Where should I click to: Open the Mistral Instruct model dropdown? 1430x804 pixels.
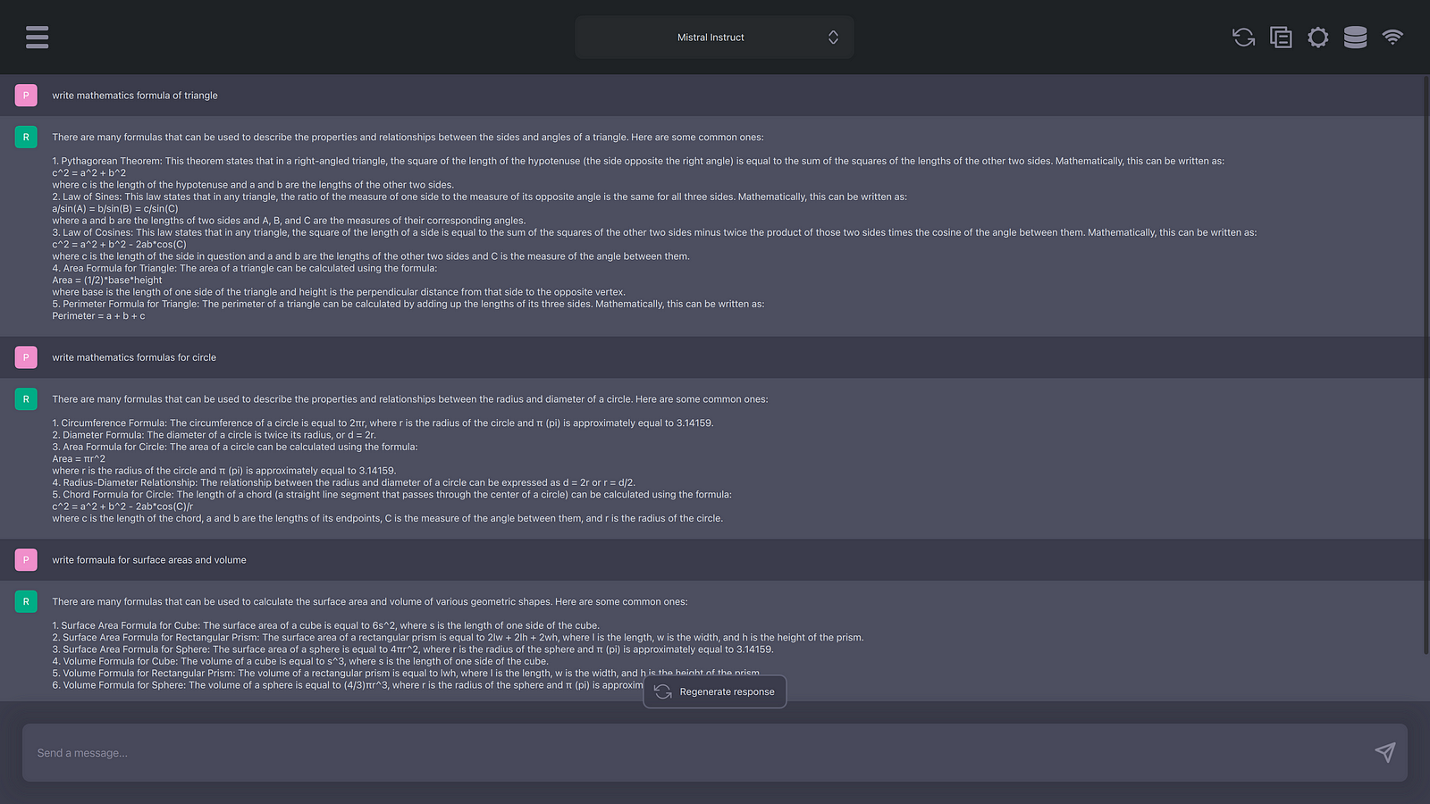[x=711, y=38]
